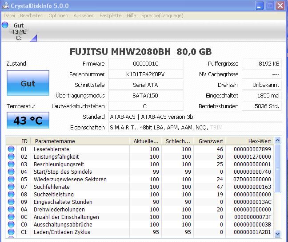288x242 pixels.
Task: Sort by the Parametername column header
Action: [x=80, y=141]
